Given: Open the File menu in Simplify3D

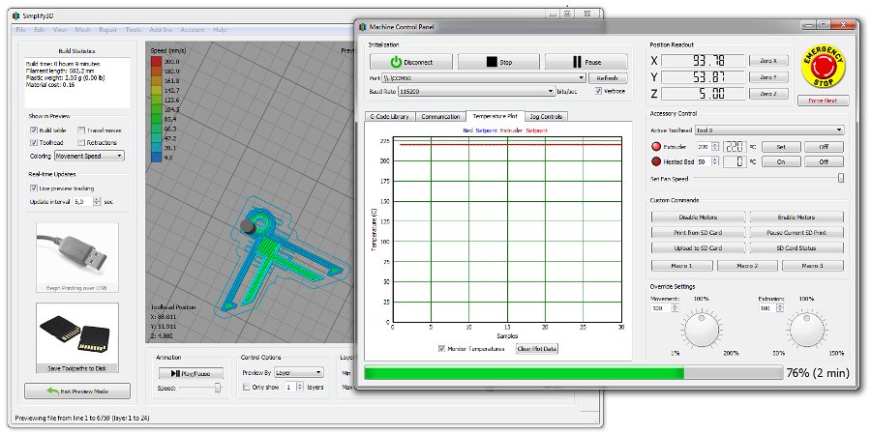Looking at the screenshot, I should coord(20,29).
